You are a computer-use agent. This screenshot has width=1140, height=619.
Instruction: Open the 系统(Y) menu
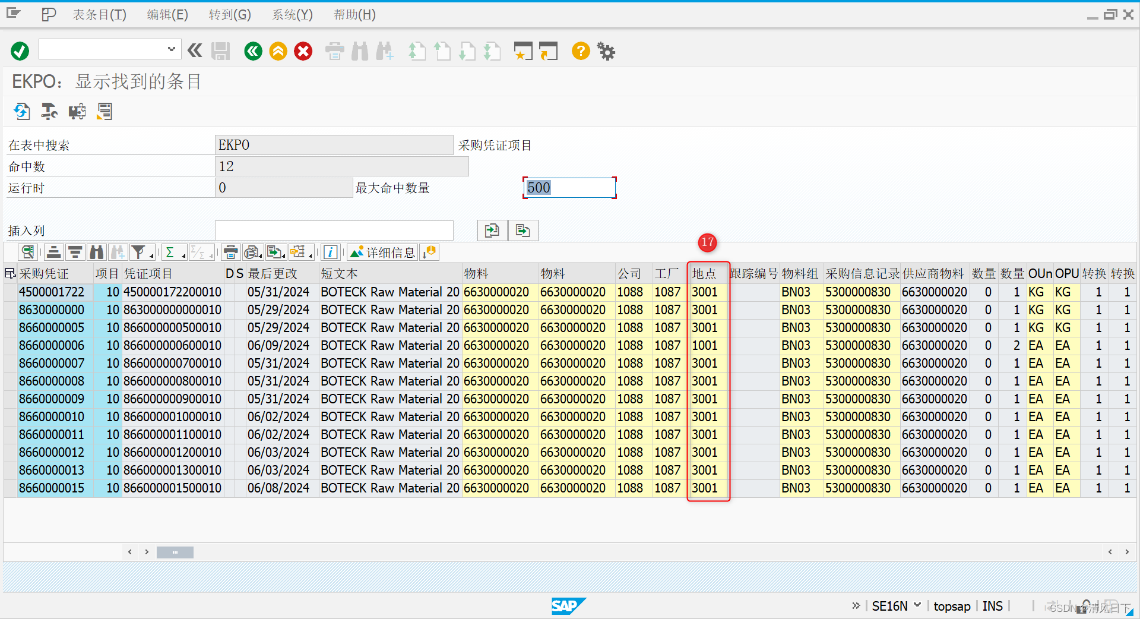(x=292, y=14)
